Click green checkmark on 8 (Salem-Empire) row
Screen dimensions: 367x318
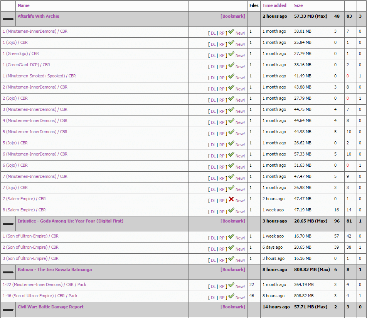click(x=231, y=210)
